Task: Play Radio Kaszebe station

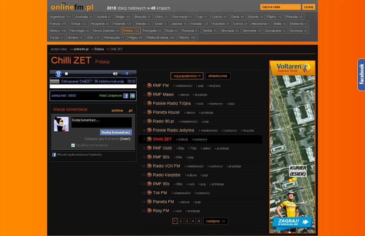Action: (x=149, y=175)
